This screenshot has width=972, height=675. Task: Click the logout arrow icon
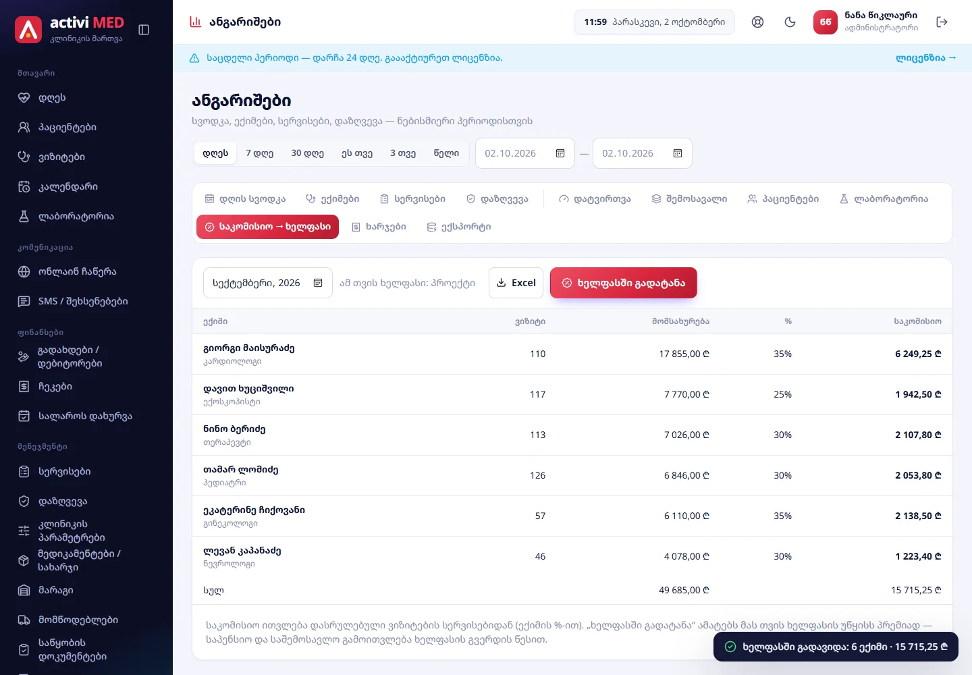(x=942, y=22)
